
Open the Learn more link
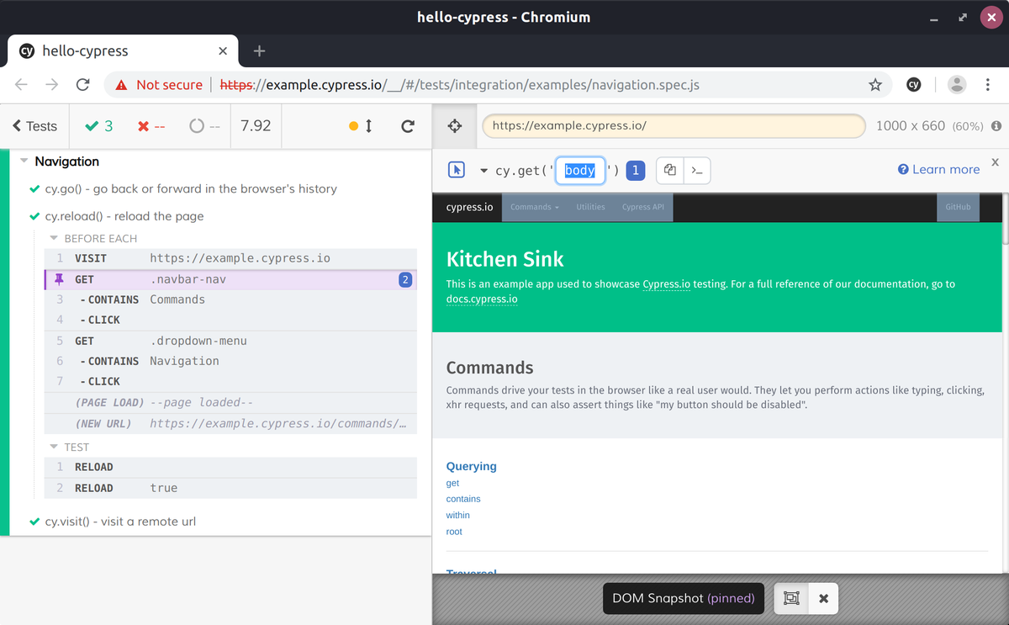click(x=938, y=169)
